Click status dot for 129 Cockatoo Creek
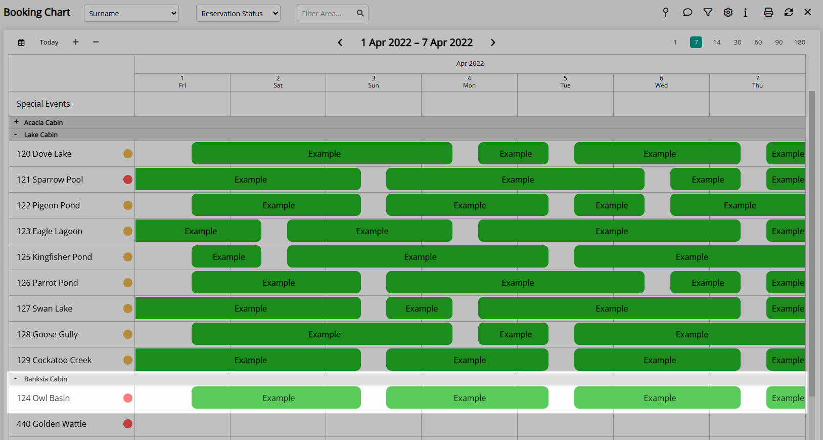 pos(128,360)
